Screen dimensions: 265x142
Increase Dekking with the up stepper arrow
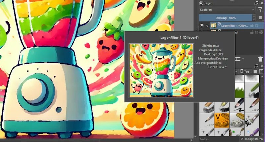(254, 16)
